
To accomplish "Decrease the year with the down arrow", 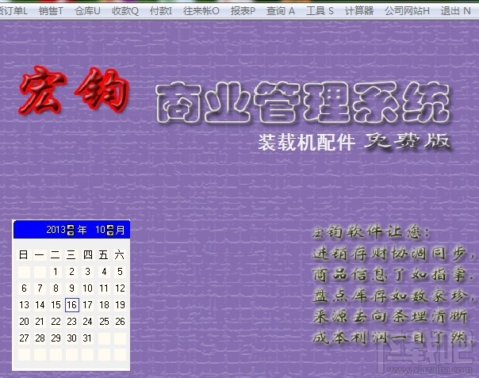I will [x=71, y=233].
